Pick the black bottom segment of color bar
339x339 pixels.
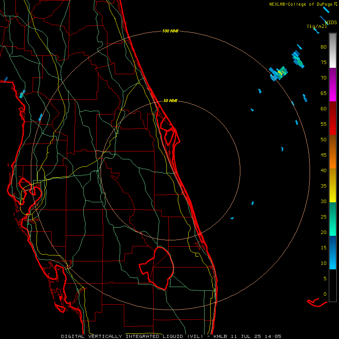[333, 286]
